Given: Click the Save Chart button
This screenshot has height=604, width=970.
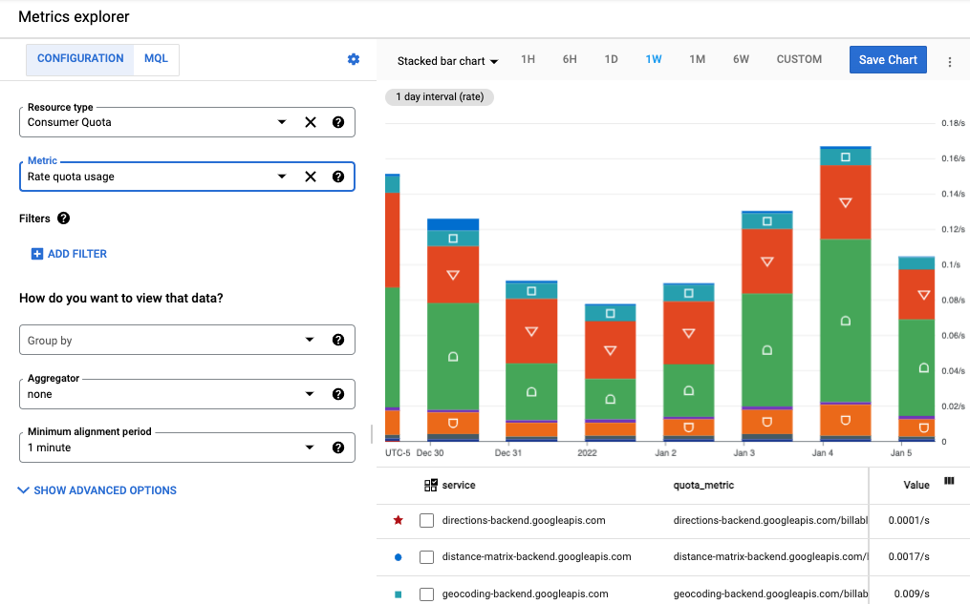Looking at the screenshot, I should tap(887, 59).
